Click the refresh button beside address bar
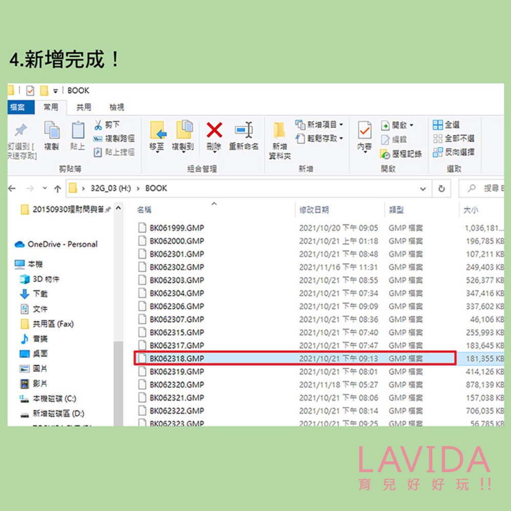This screenshot has height=511, width=511. (x=442, y=189)
